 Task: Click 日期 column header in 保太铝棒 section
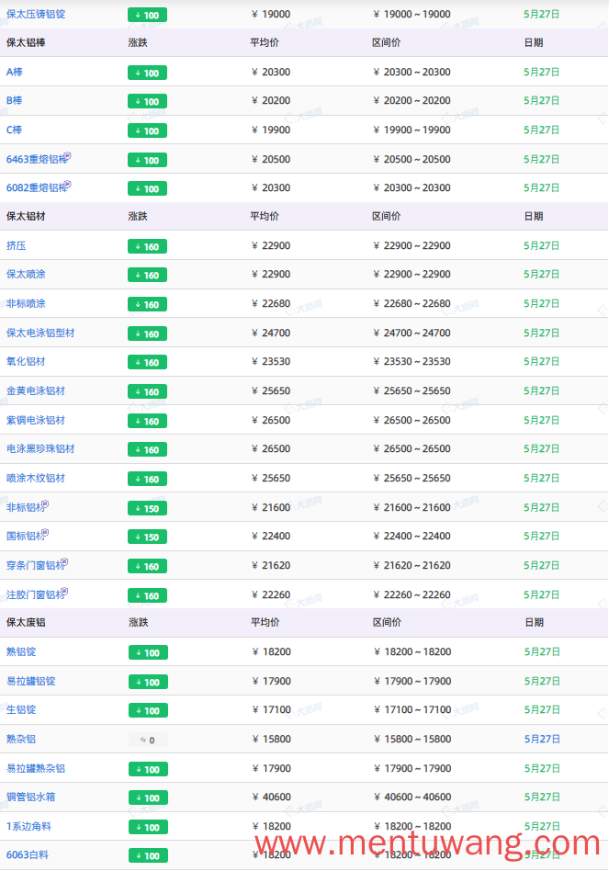(x=534, y=43)
